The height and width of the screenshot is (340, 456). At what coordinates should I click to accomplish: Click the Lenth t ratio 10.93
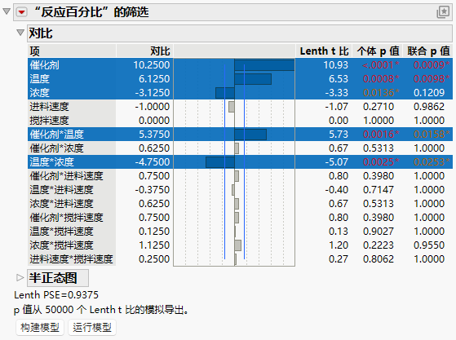click(x=336, y=64)
